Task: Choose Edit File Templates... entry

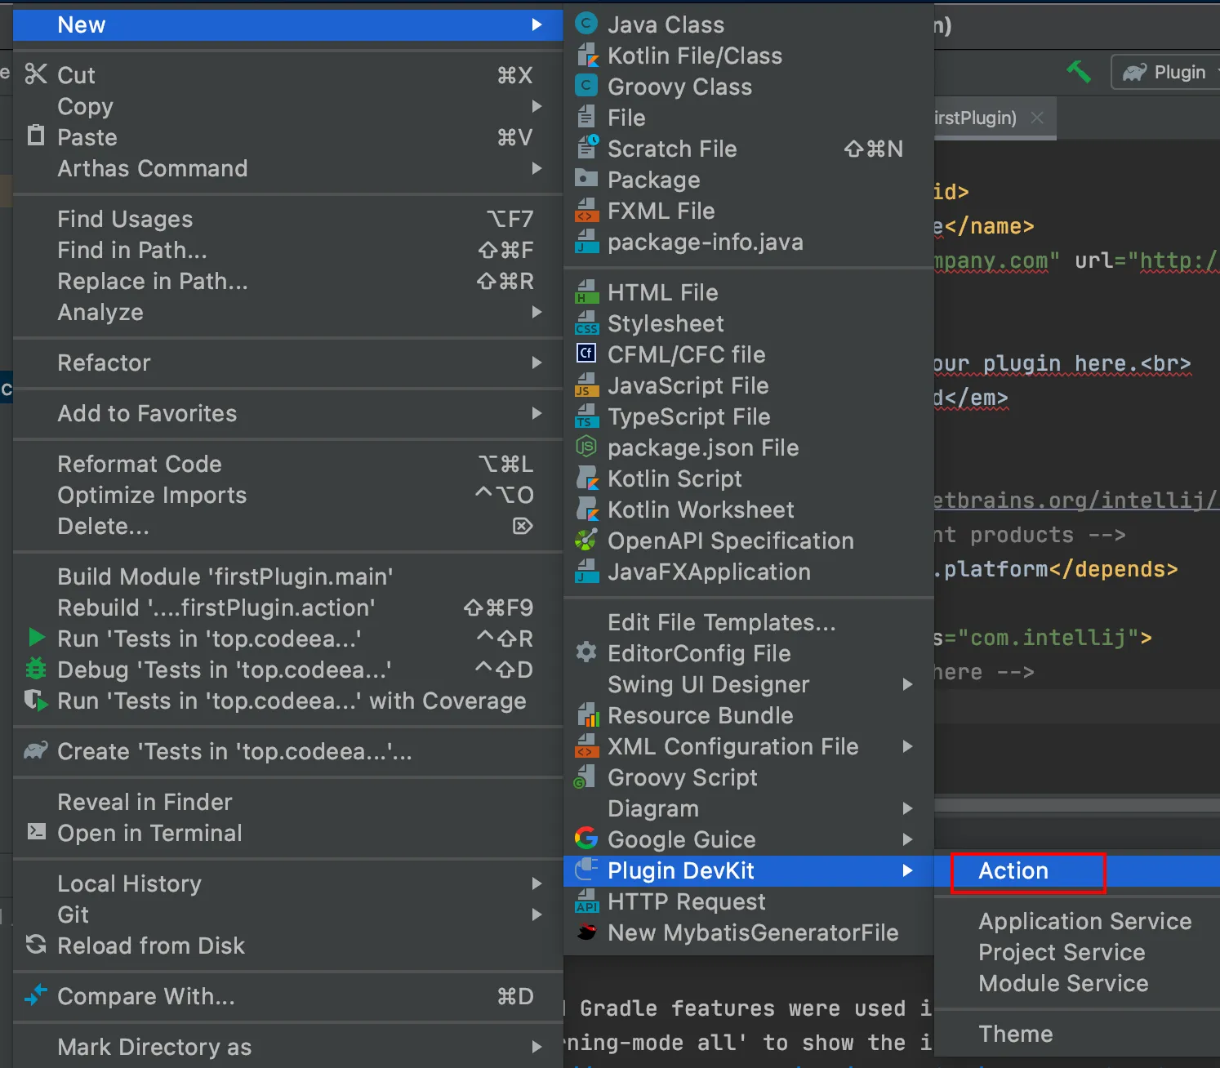Action: pyautogui.click(x=749, y=622)
